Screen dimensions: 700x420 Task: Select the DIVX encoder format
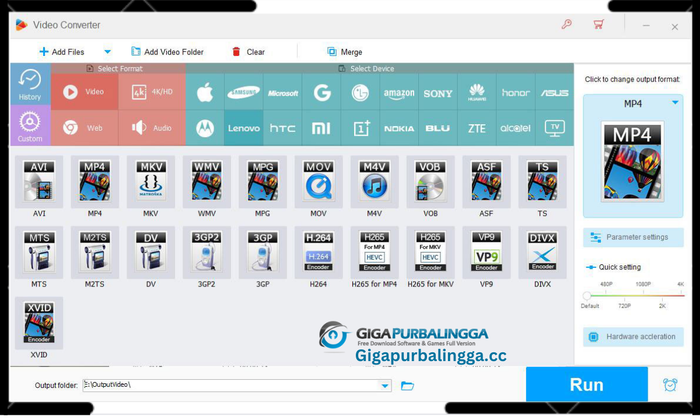click(542, 253)
